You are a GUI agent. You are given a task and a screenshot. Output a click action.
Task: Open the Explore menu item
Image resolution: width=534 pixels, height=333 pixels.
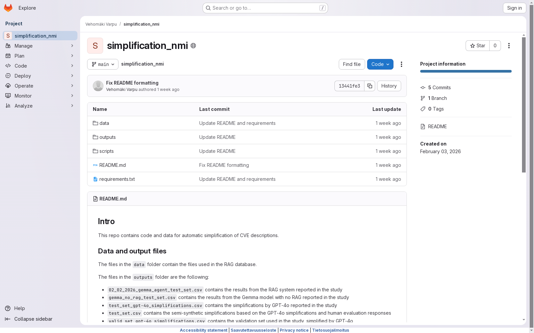[27, 8]
